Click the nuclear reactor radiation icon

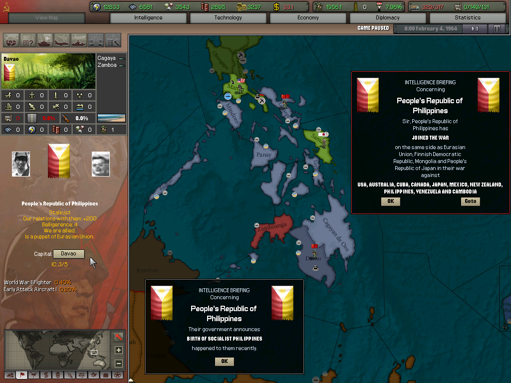(79, 95)
